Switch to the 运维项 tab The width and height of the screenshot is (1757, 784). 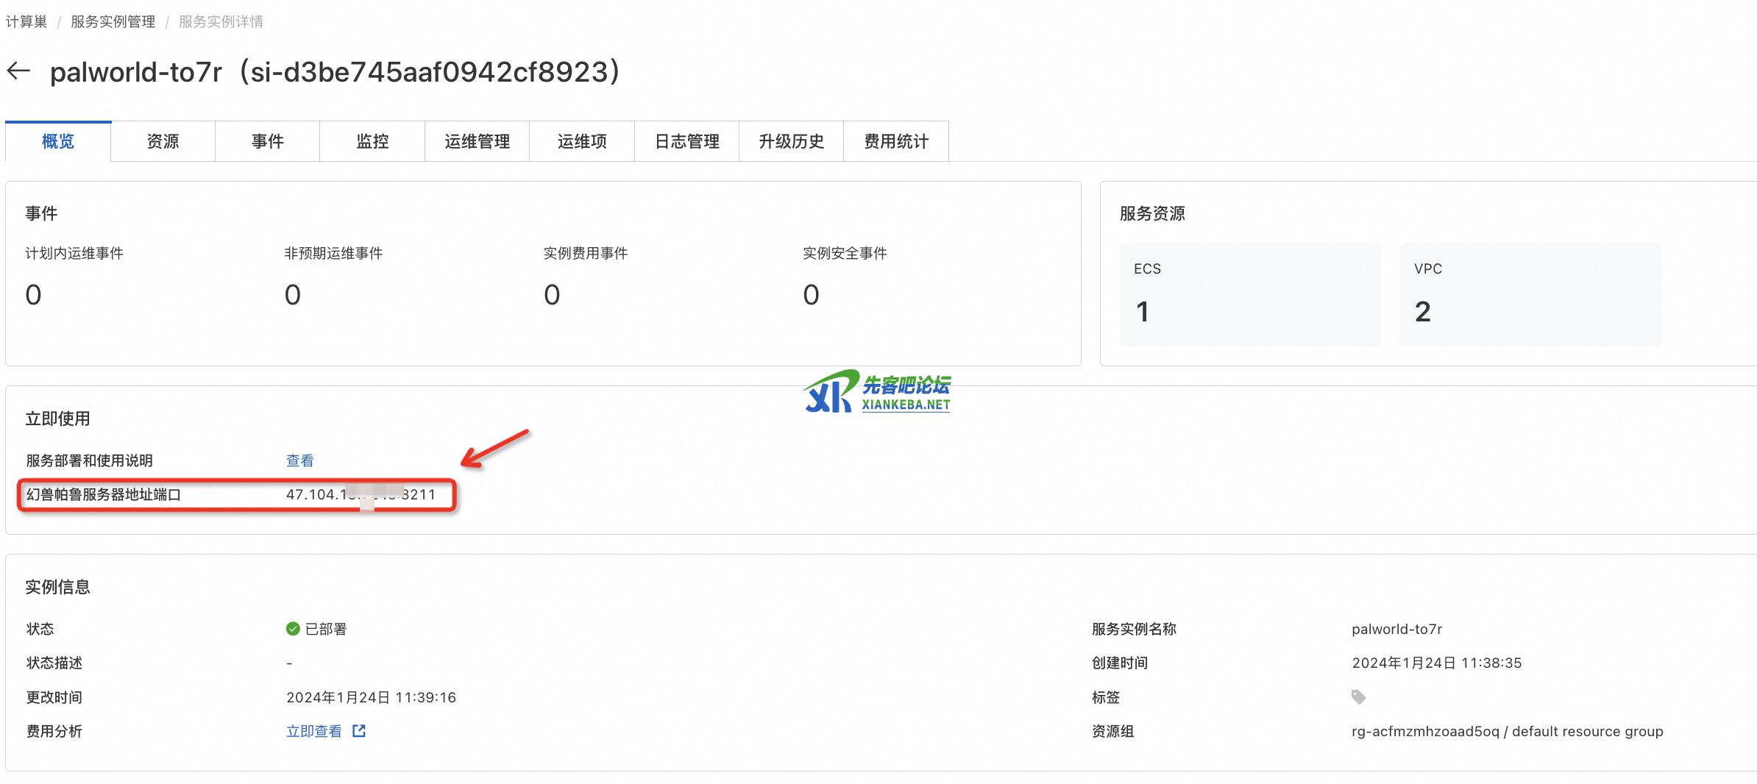point(582,141)
